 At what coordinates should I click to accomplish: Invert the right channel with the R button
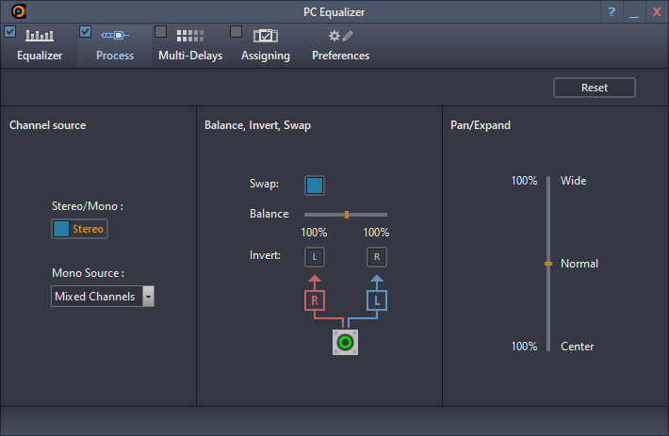point(377,257)
